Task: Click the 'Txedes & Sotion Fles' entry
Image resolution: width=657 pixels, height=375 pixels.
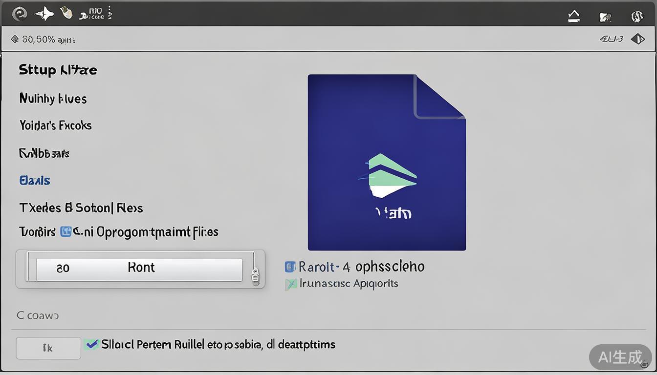Action: [81, 208]
